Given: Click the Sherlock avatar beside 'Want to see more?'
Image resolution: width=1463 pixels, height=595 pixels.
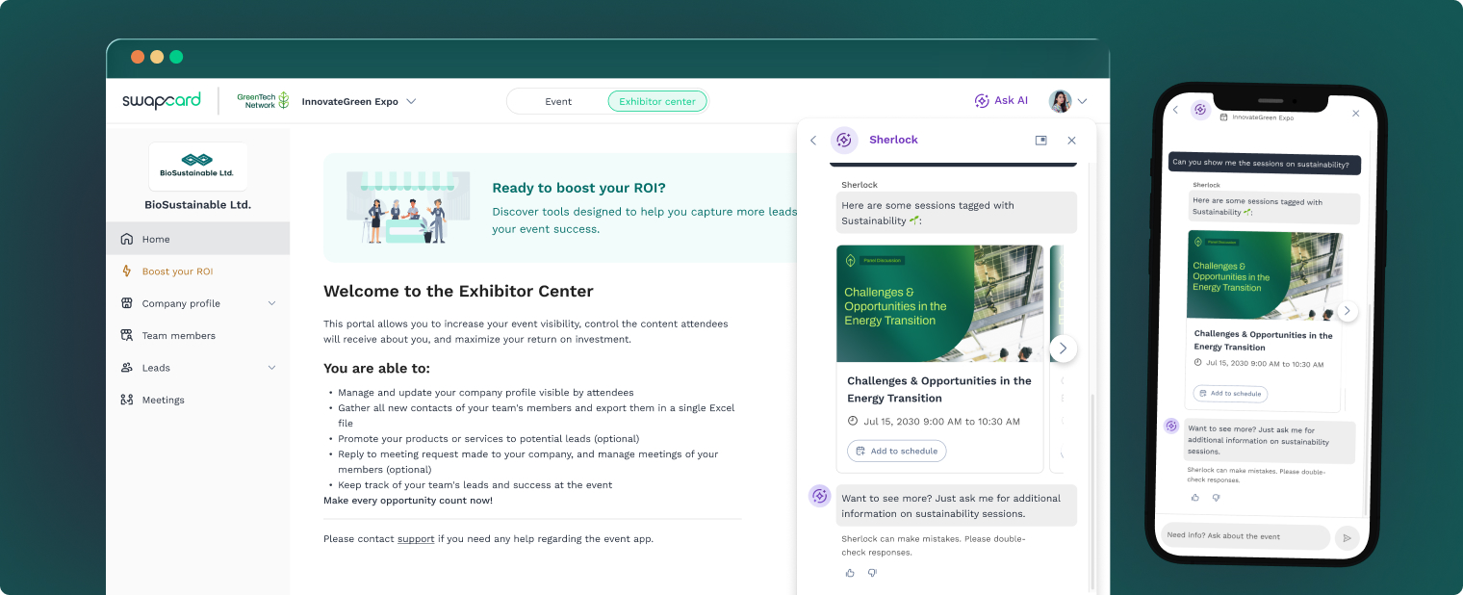Looking at the screenshot, I should (820, 496).
